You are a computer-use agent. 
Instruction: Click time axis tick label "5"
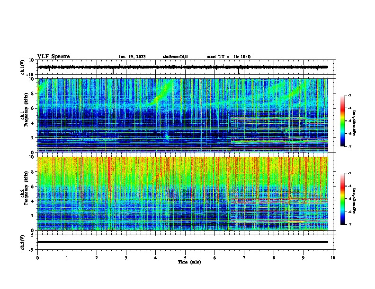tap(185, 258)
